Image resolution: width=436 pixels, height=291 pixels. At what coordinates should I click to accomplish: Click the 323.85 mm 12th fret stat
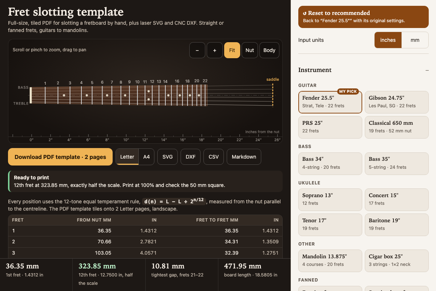[109, 275]
